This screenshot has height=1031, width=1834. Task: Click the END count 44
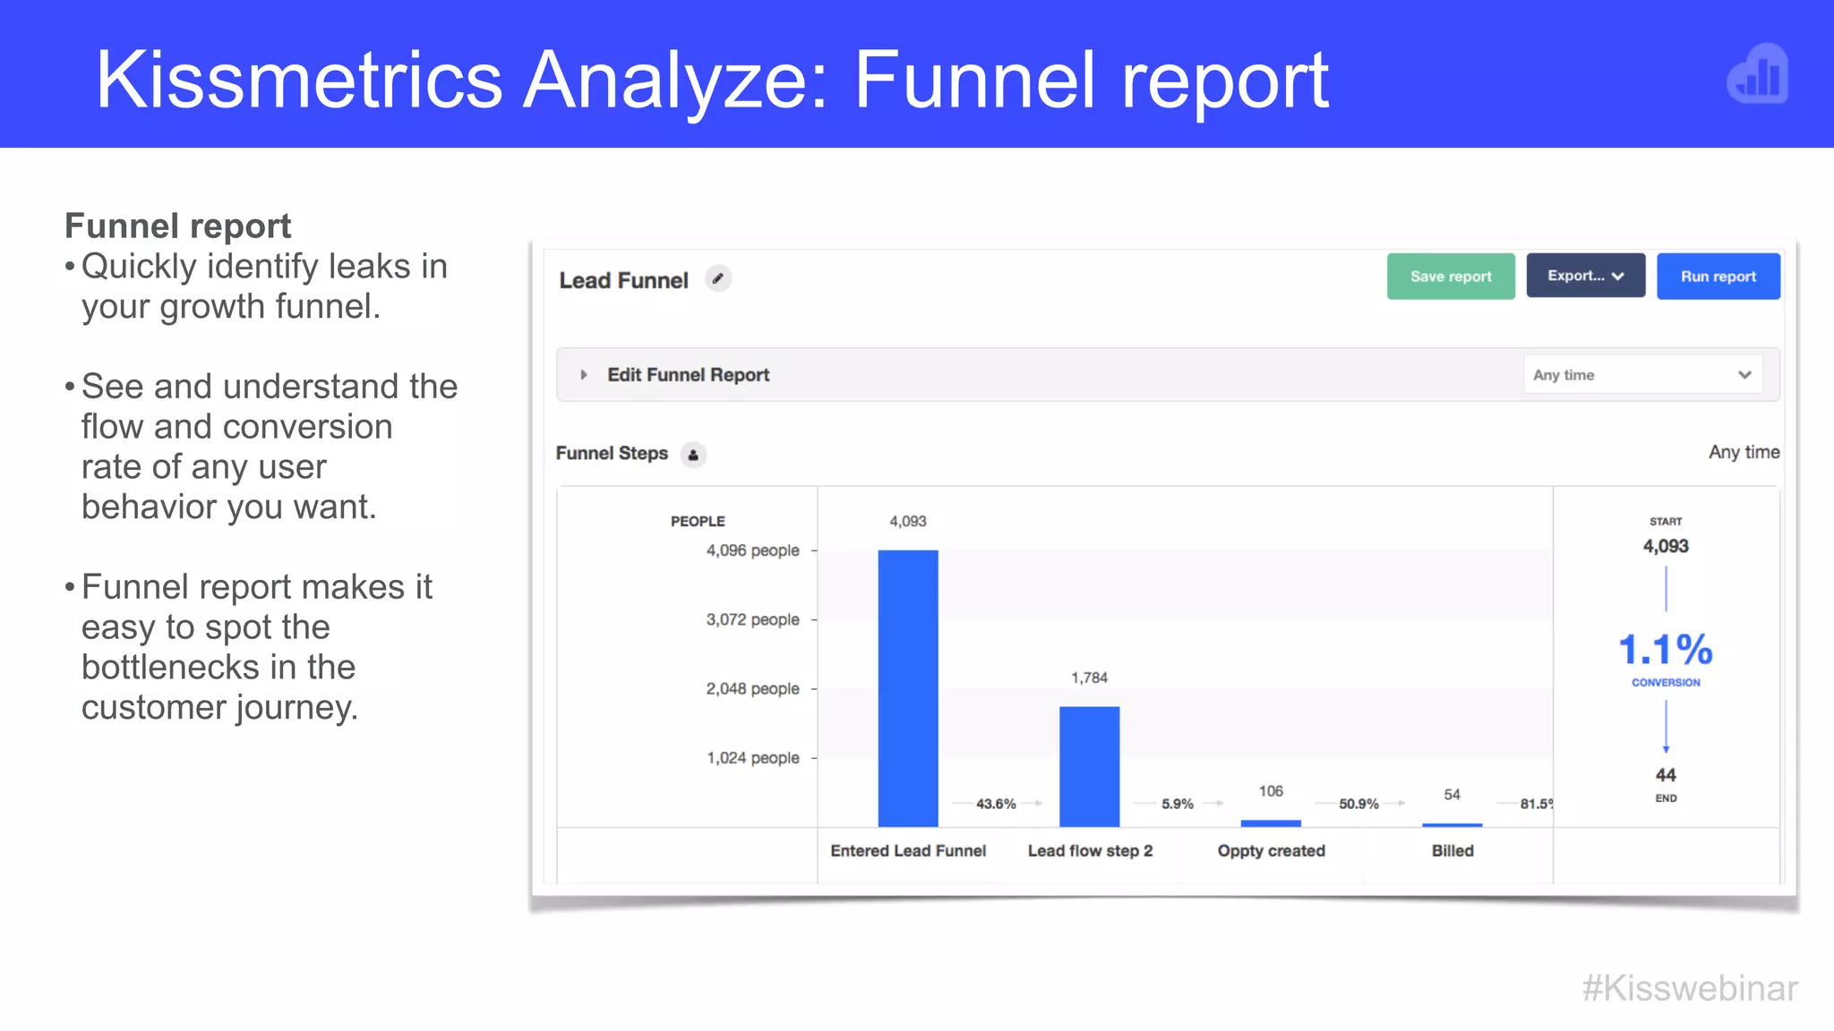click(x=1666, y=775)
